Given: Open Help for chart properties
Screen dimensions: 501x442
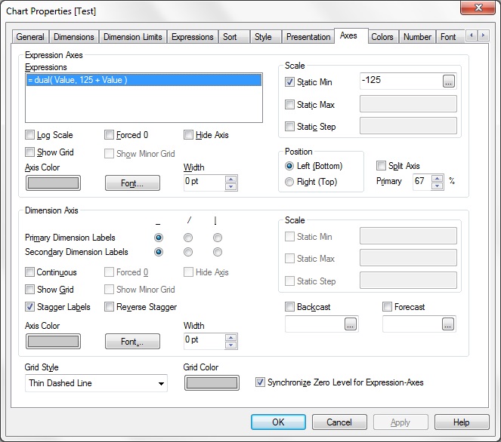Looking at the screenshot, I should (x=462, y=422).
